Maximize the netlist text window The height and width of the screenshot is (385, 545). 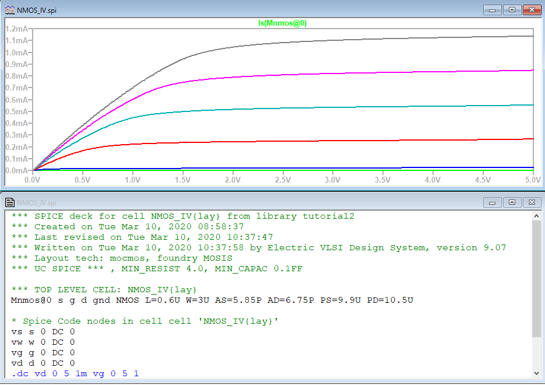click(x=512, y=202)
